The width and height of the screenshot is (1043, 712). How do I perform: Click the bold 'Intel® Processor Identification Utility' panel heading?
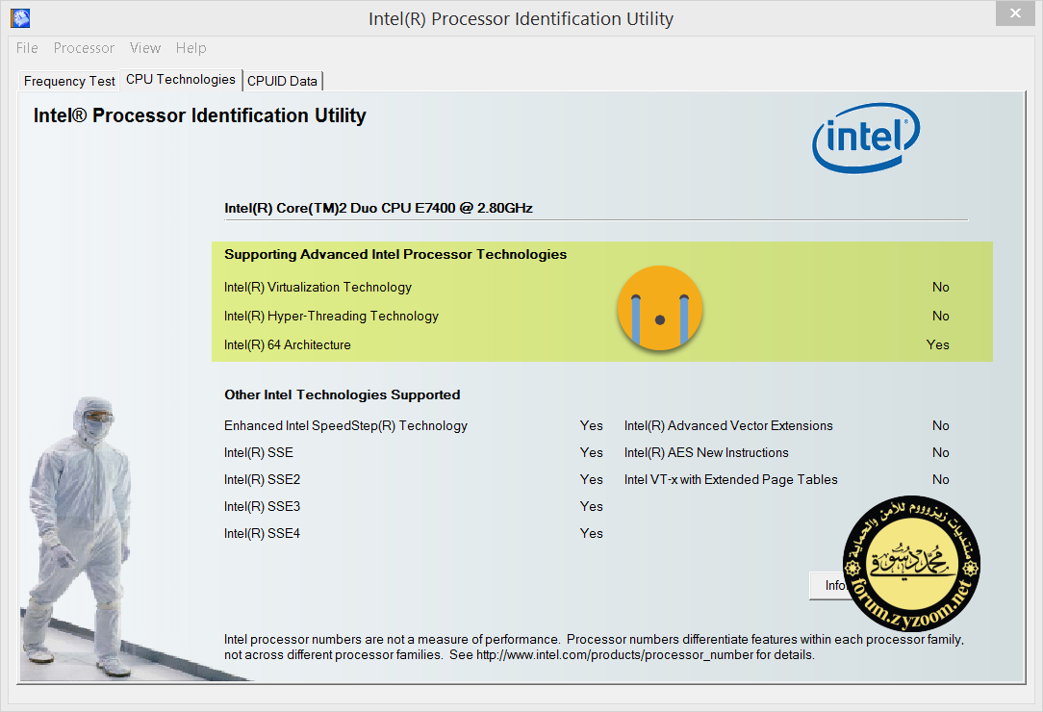coord(199,115)
